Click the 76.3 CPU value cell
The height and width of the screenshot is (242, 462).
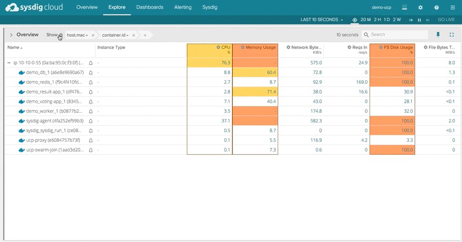pos(209,62)
